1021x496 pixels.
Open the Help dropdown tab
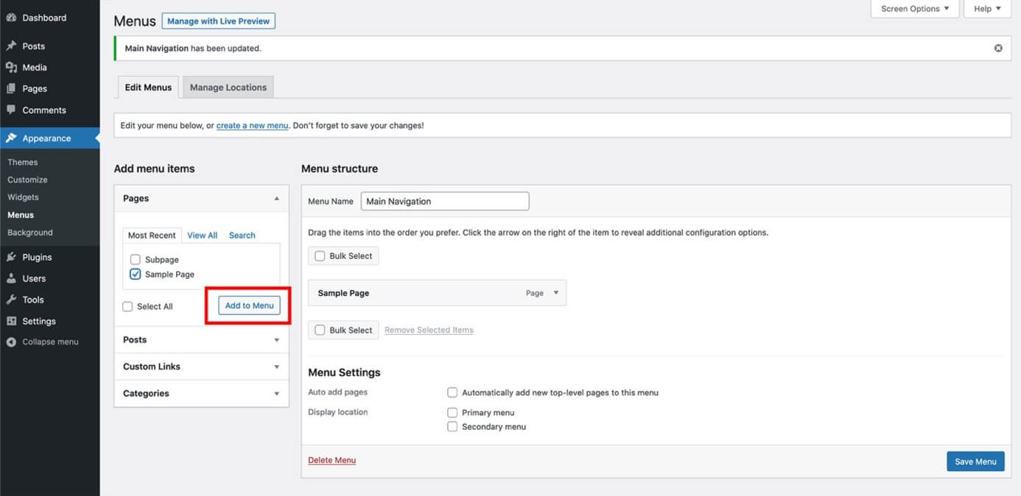(x=987, y=9)
